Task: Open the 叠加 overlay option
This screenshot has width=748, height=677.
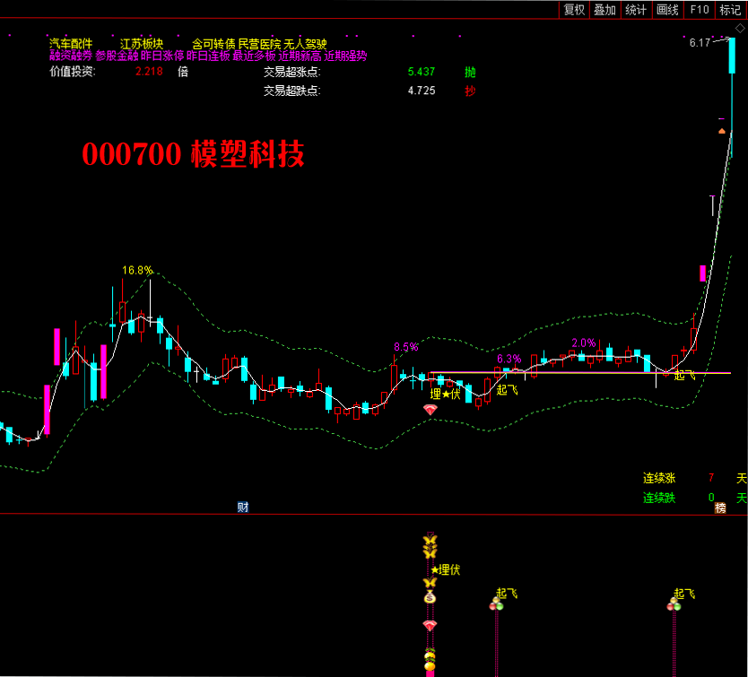Action: [604, 10]
